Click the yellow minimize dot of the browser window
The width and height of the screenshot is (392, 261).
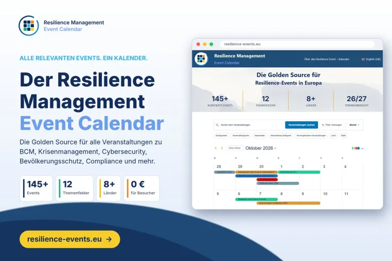205,44
